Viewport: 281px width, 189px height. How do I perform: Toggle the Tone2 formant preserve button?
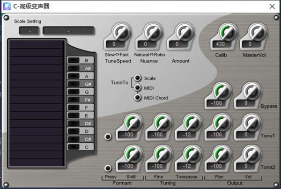pos(108,168)
